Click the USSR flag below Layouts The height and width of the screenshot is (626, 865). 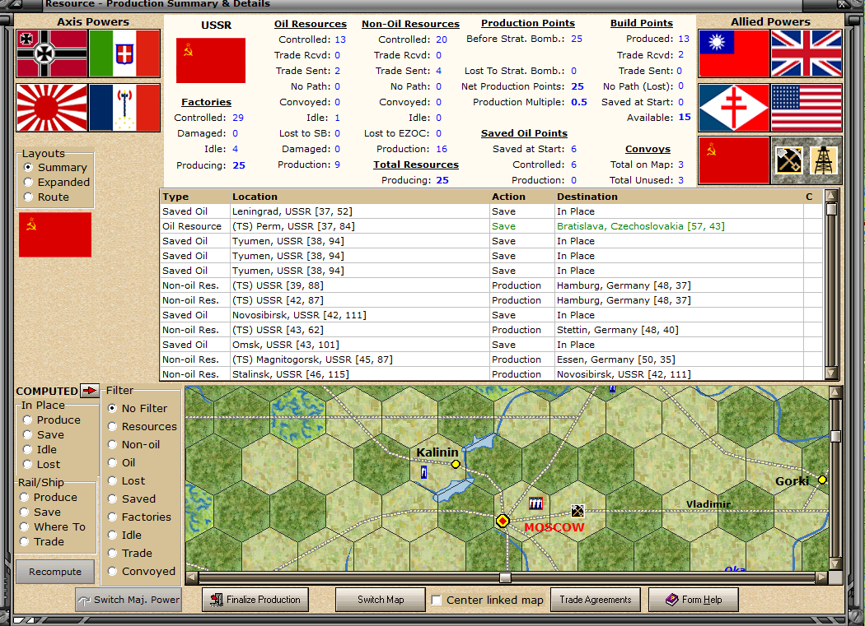pos(55,234)
